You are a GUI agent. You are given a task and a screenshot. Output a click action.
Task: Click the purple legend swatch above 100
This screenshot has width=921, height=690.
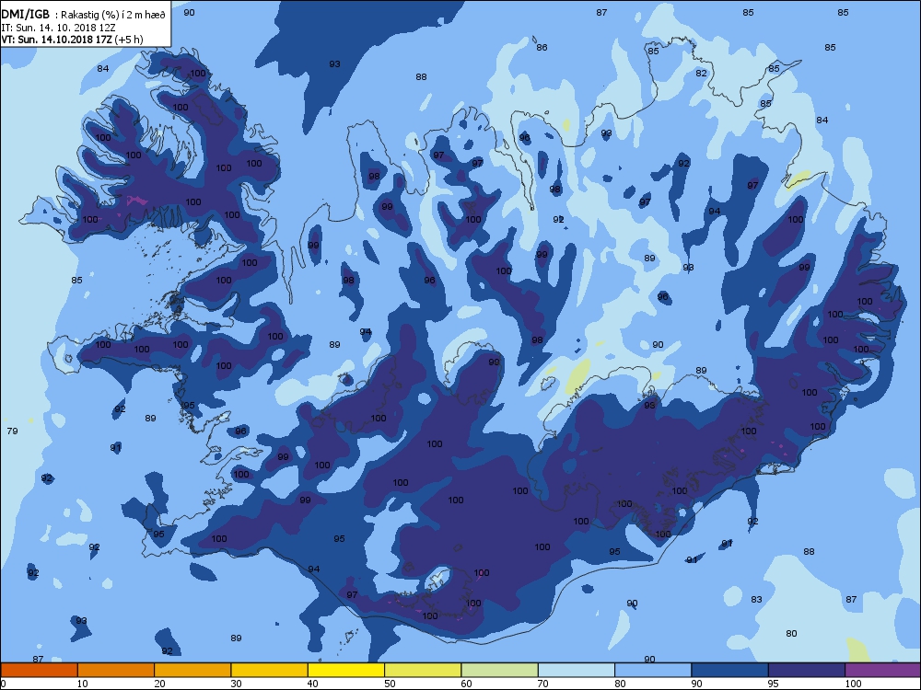pos(883,670)
